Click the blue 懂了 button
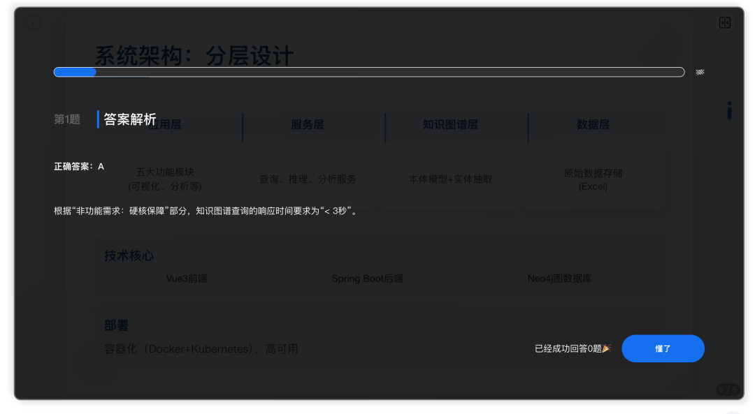The width and height of the screenshot is (755, 414). click(x=663, y=348)
